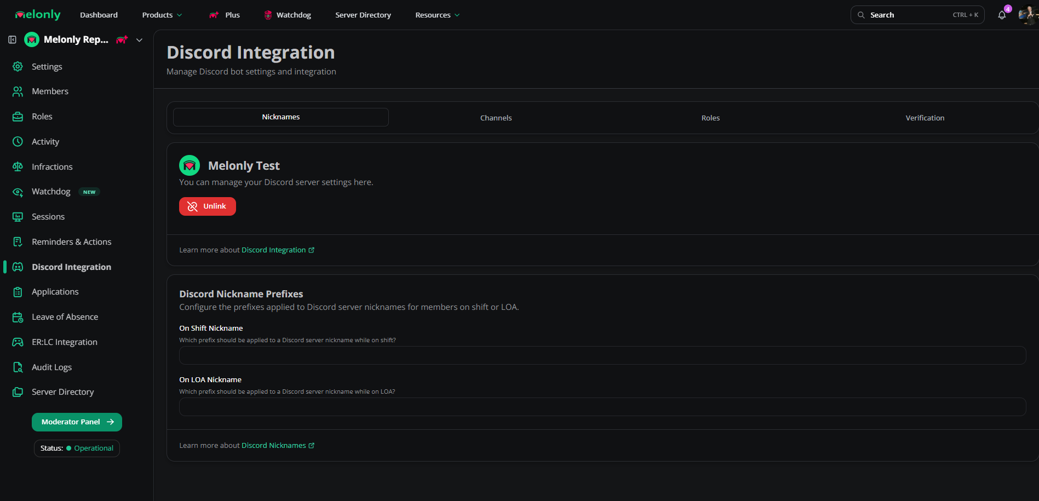1039x501 pixels.
Task: Click the Reminders & Actions note icon
Action: (x=18, y=241)
